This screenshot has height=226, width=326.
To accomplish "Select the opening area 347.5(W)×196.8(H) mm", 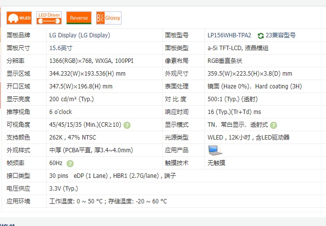I will tap(81, 86).
